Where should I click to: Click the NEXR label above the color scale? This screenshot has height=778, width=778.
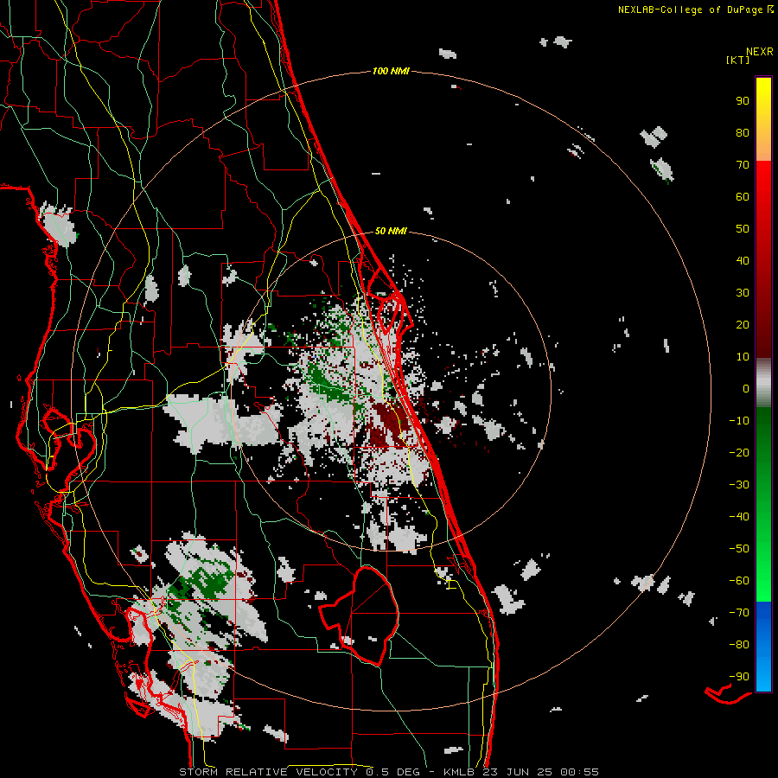coord(760,52)
